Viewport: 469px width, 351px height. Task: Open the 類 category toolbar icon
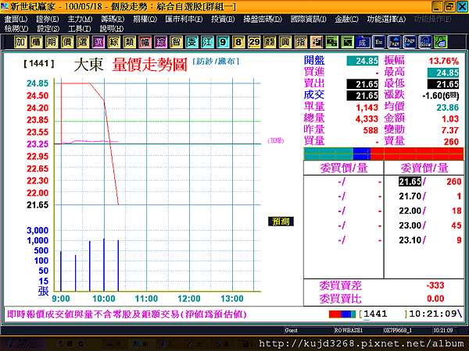coord(129,42)
